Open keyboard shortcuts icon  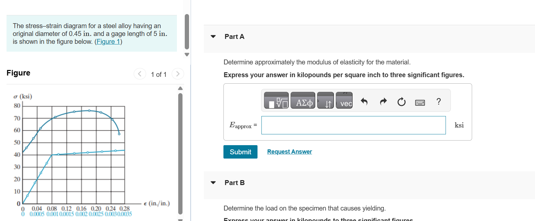(x=420, y=103)
